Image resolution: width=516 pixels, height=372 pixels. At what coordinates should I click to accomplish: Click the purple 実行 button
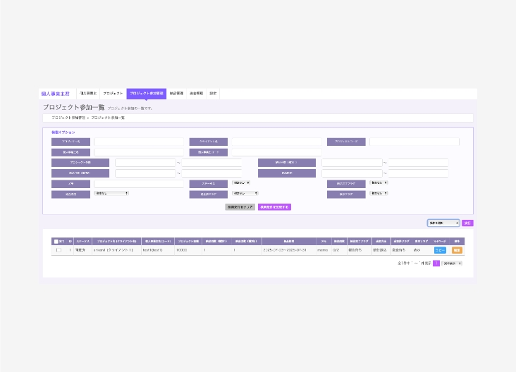(x=467, y=223)
